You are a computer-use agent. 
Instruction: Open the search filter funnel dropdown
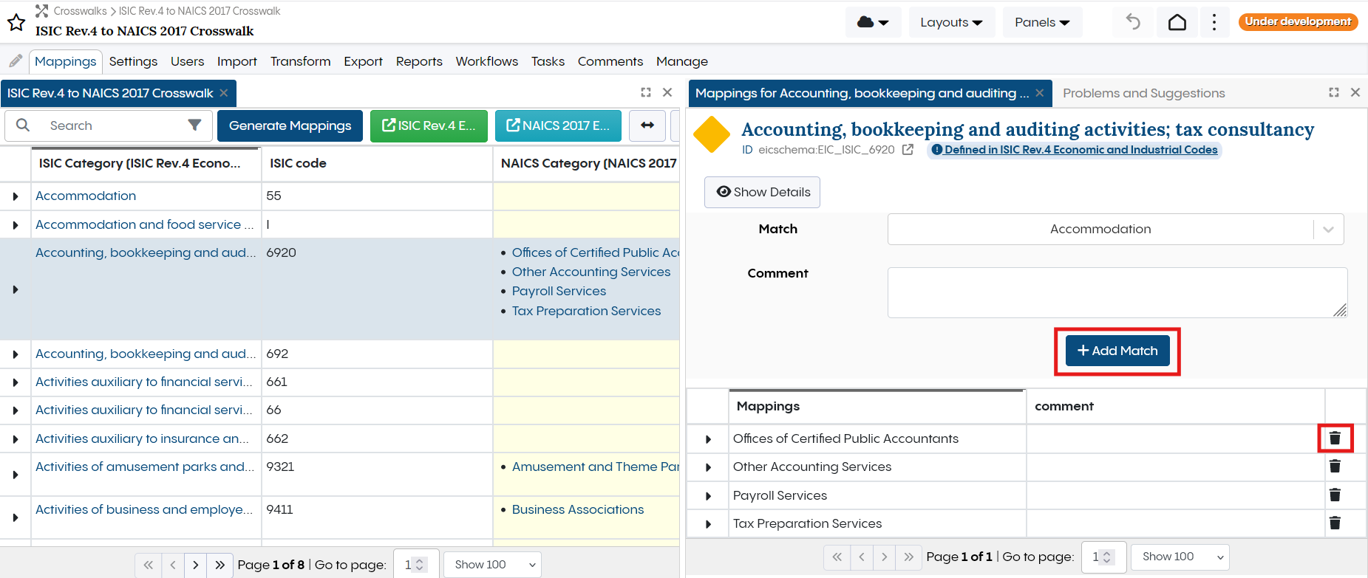(x=194, y=125)
